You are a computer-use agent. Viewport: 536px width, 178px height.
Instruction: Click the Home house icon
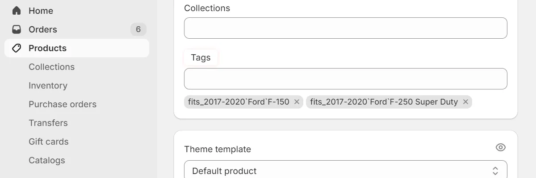tap(17, 11)
